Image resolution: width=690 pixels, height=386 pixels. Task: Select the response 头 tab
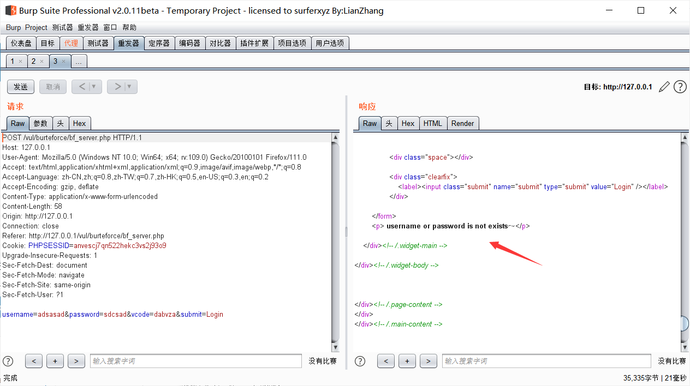(x=389, y=123)
